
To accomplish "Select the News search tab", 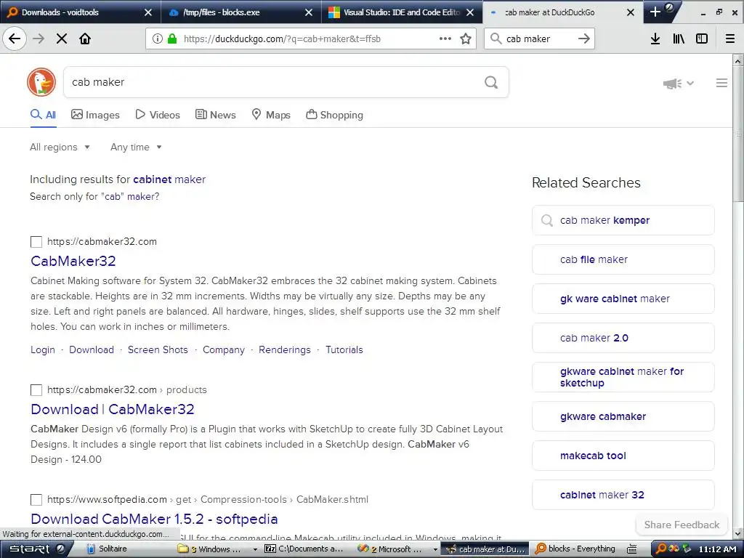I will click(x=215, y=115).
